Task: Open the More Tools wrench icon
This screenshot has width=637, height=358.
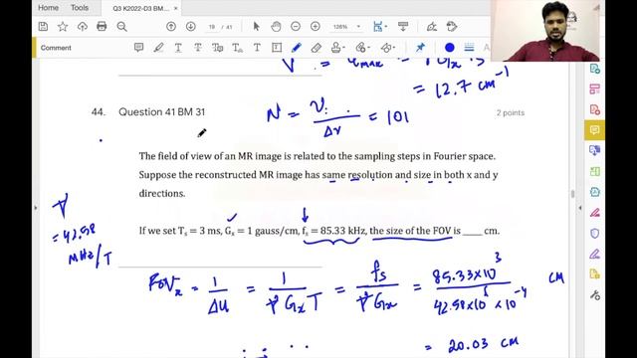Action: click(x=595, y=295)
